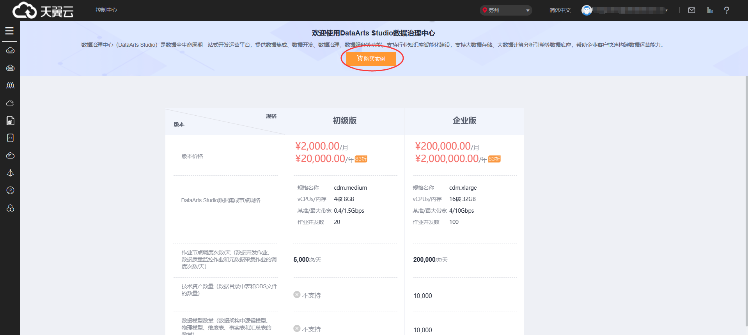The image size is (748, 335).
Task: Click the 4核 8GB value
Action: coord(344,199)
